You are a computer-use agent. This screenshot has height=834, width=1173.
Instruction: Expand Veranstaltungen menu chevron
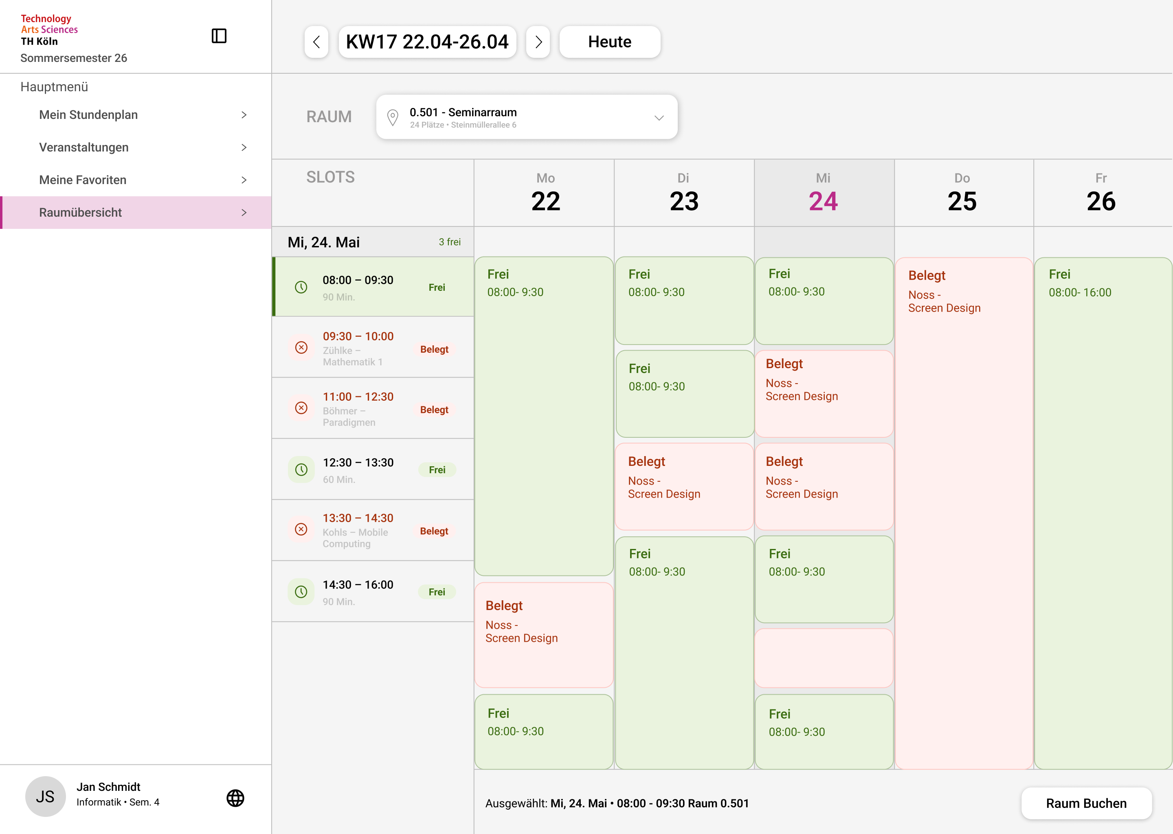[x=244, y=147]
